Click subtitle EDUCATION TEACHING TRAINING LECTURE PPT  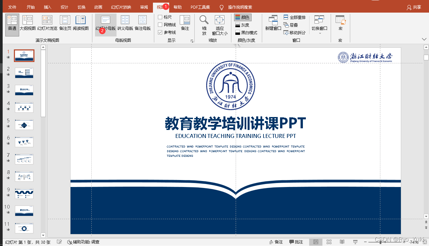[236, 136]
